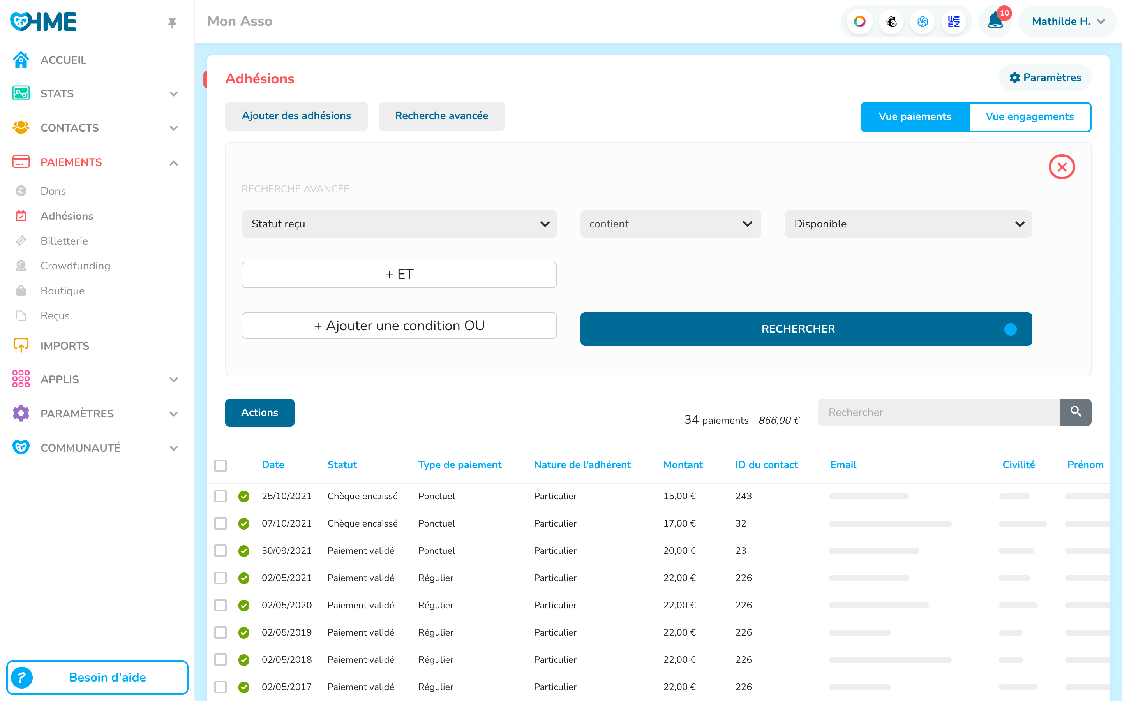Viewport: 1122px width, 701px height.
Task: Click the colorful ring integration icon
Action: click(x=859, y=21)
